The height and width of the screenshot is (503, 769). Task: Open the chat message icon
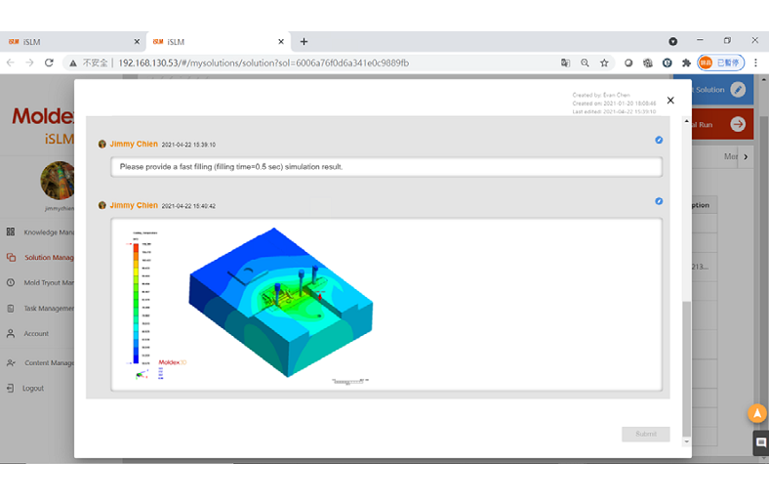tap(760, 442)
